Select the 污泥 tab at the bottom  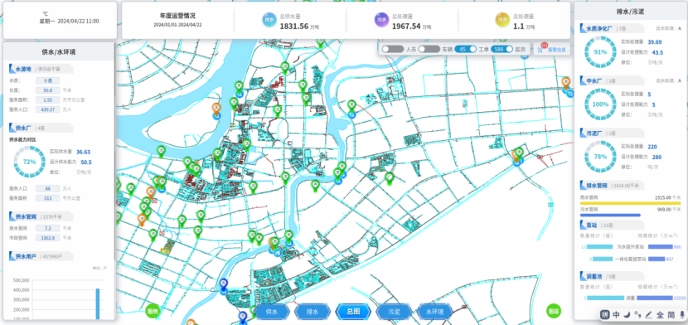(394, 312)
